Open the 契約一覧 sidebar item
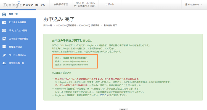Image resolution: width=207 pixels, height=110 pixels. tap(18, 14)
